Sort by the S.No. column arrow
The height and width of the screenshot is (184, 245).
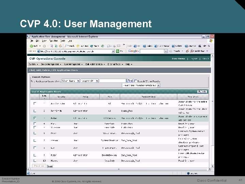tap(44, 98)
